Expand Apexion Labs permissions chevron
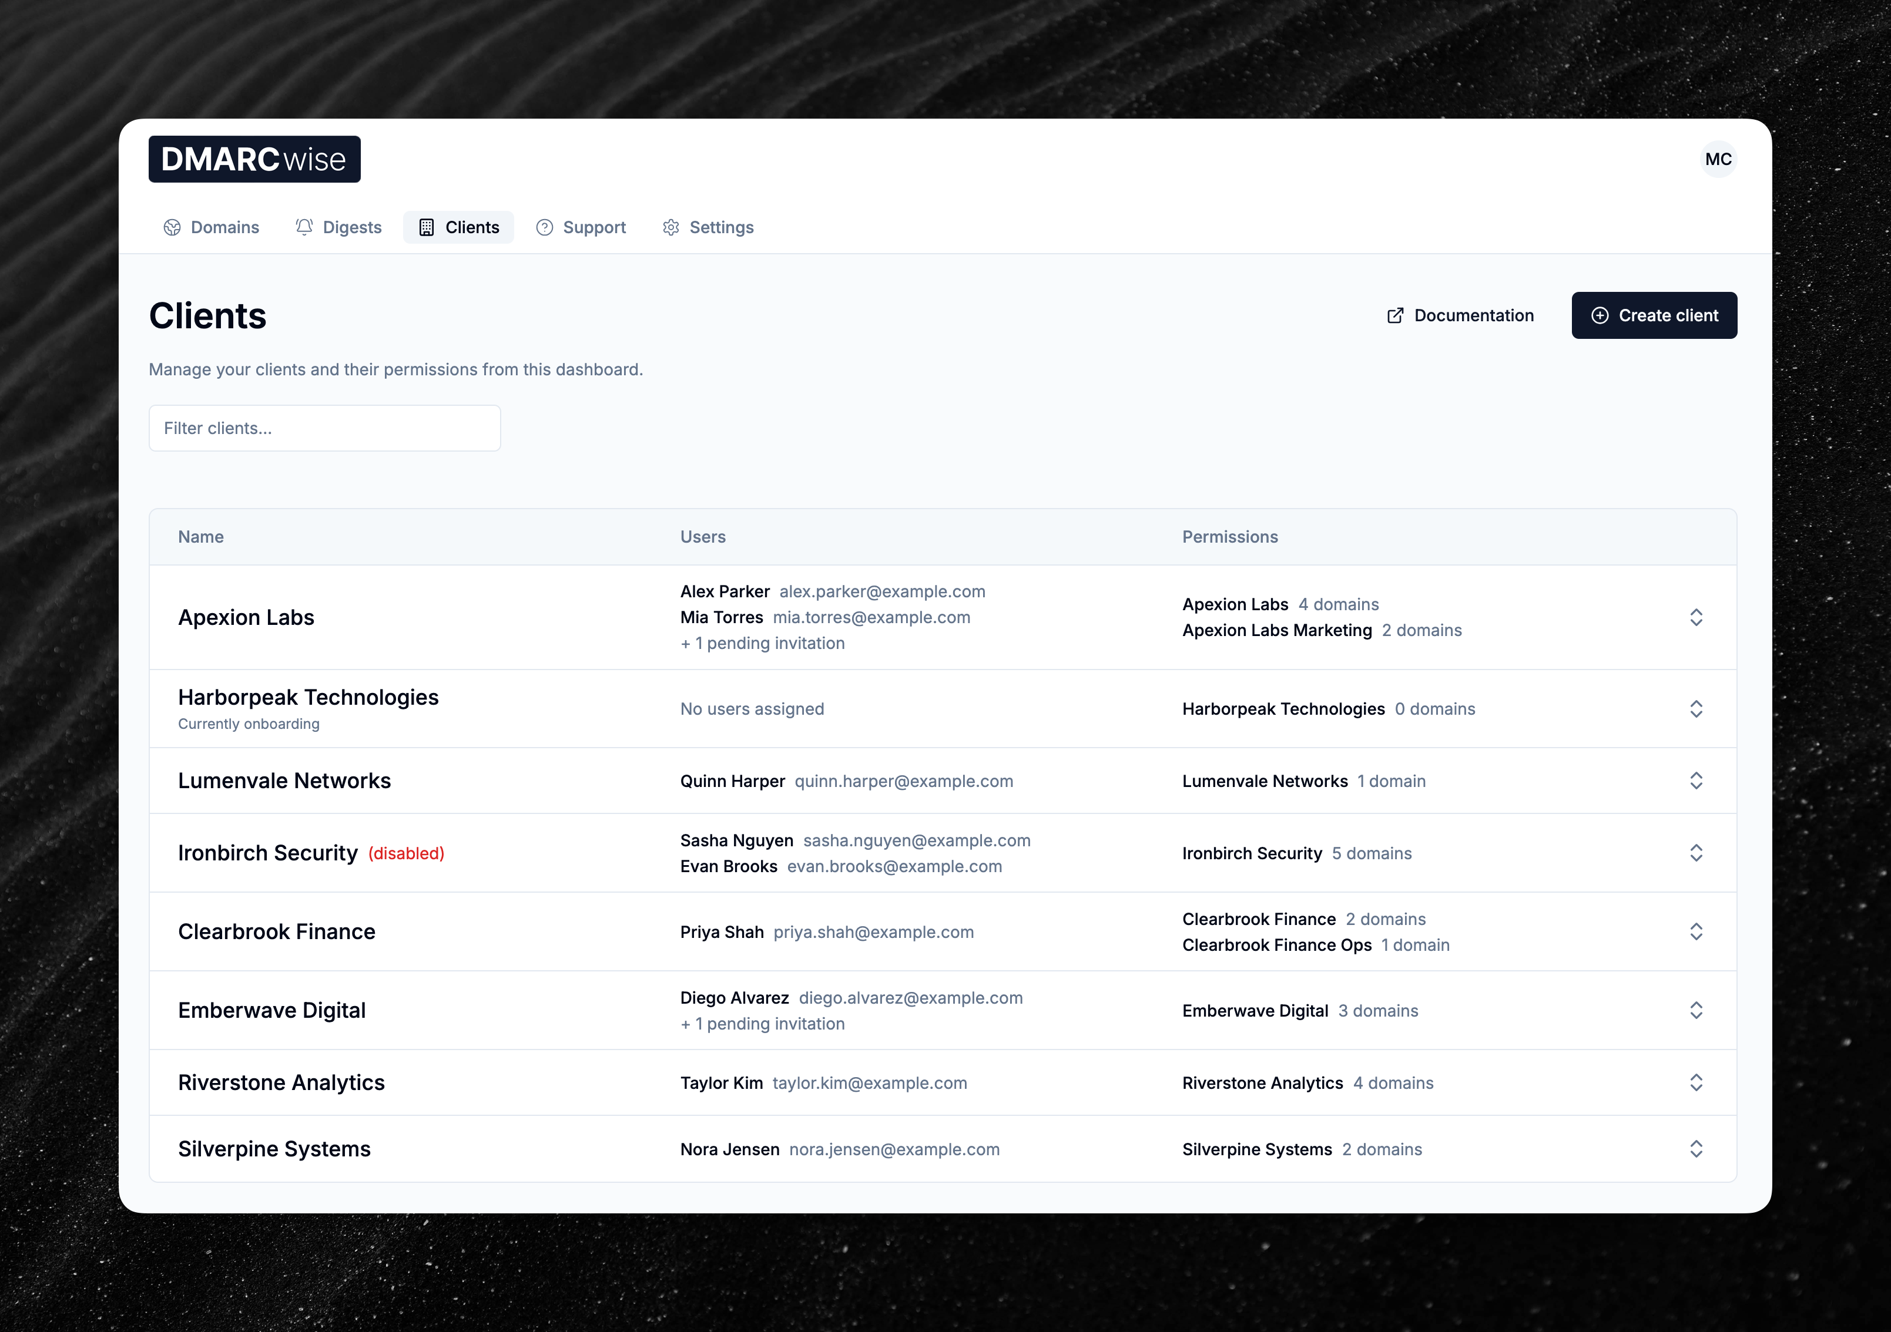This screenshot has width=1891, height=1332. [1696, 617]
